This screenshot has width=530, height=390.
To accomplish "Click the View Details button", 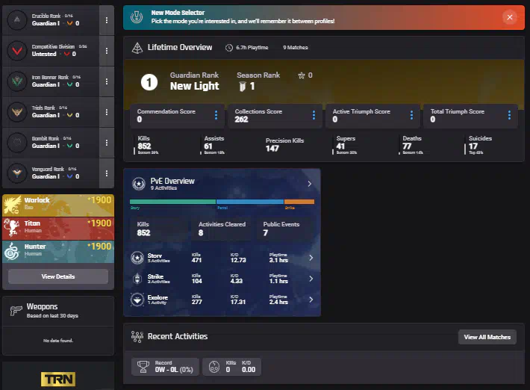I will pos(58,276).
